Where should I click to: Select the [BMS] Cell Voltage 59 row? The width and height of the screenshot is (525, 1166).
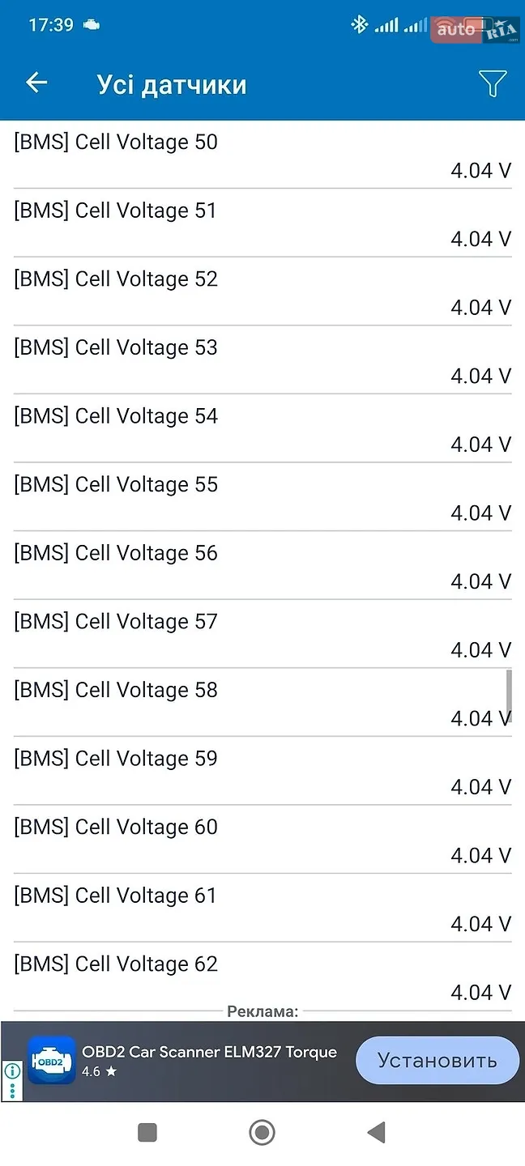tap(262, 772)
